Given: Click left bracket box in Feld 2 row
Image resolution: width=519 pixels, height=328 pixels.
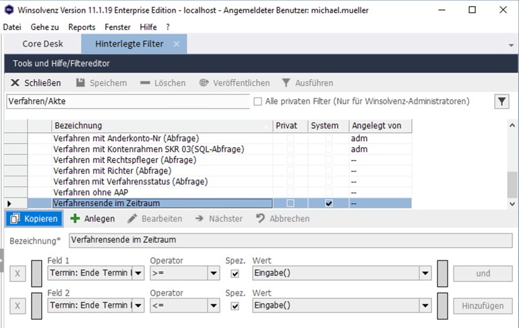Looking at the screenshot, I should 37,306.
